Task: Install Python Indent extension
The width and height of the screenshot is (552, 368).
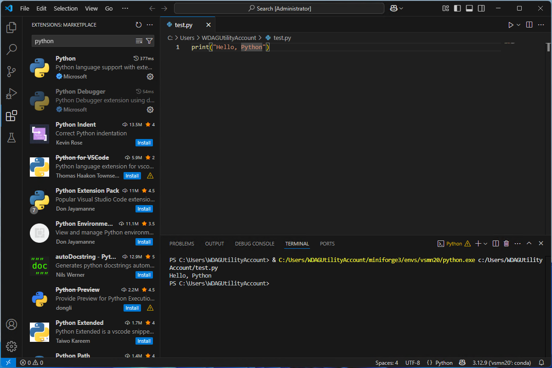Action: pyautogui.click(x=144, y=143)
